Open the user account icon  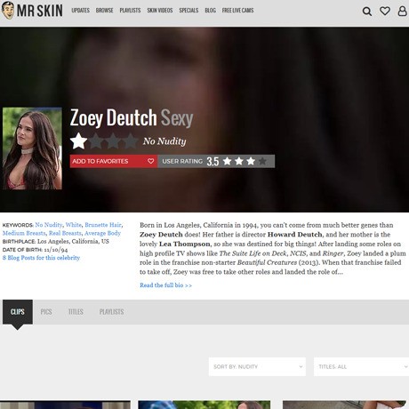point(402,11)
